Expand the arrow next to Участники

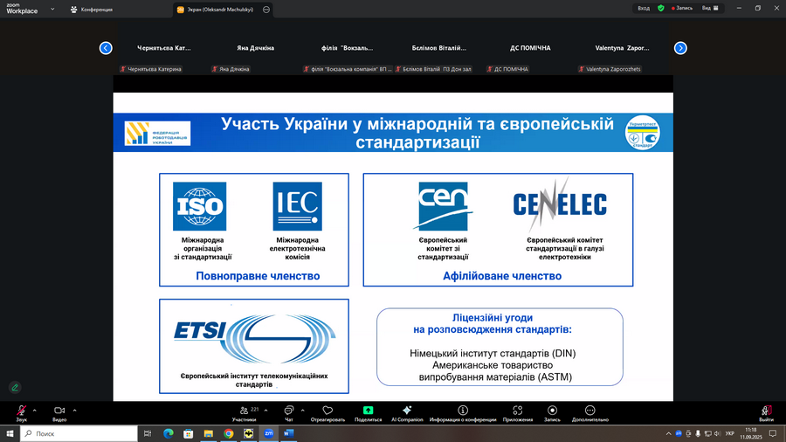tap(265, 411)
